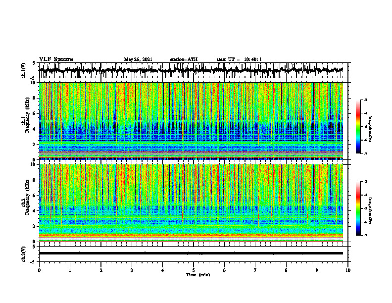The width and height of the screenshot is (392, 303).
Task: Click the flat black ch.3 voltage trace
Action: 191,253
